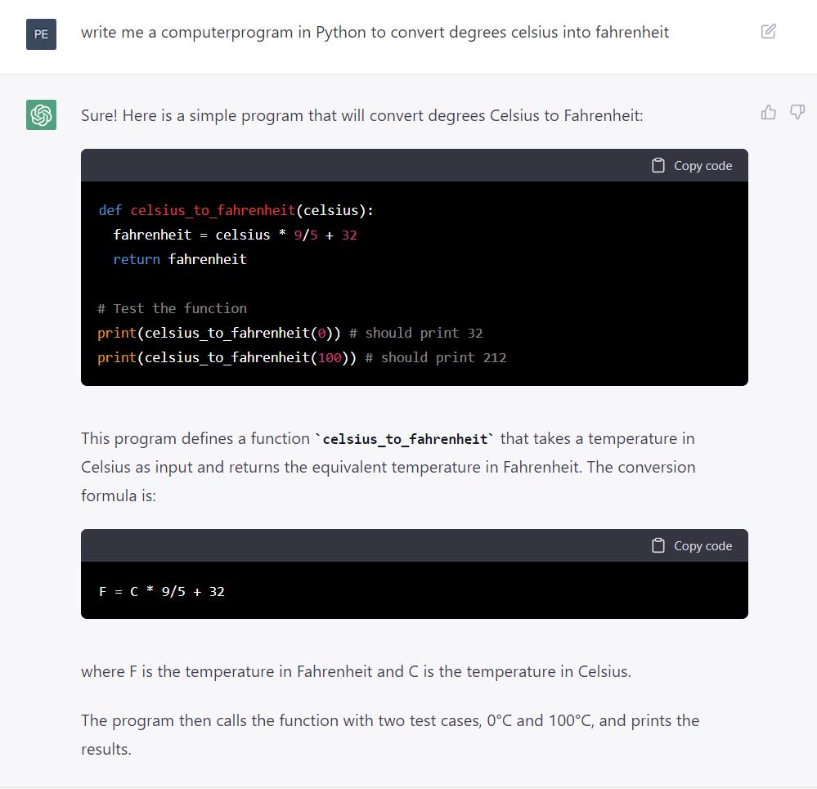Click the 'Sure! Here is a simple program' sentence

click(x=361, y=115)
